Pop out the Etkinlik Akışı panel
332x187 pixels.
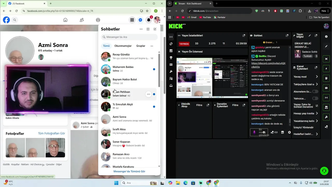208,105
